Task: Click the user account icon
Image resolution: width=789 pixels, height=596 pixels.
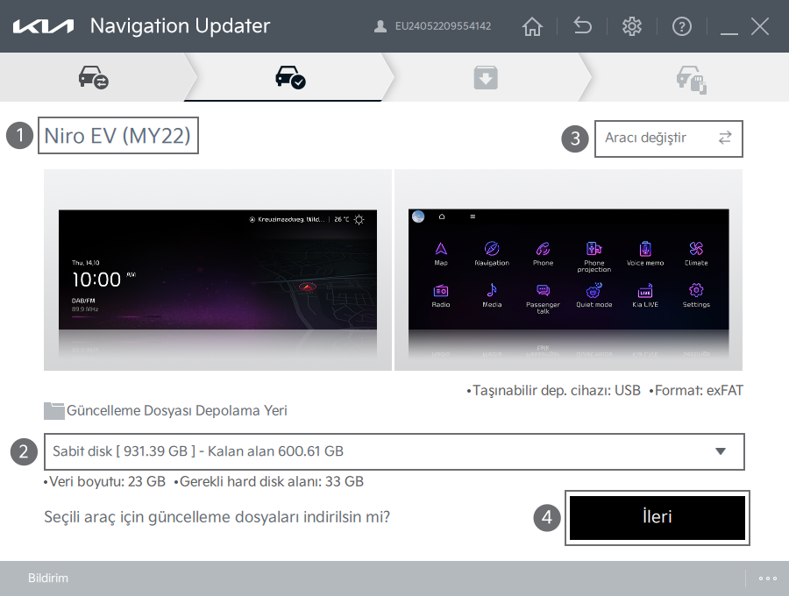Action: [380, 26]
